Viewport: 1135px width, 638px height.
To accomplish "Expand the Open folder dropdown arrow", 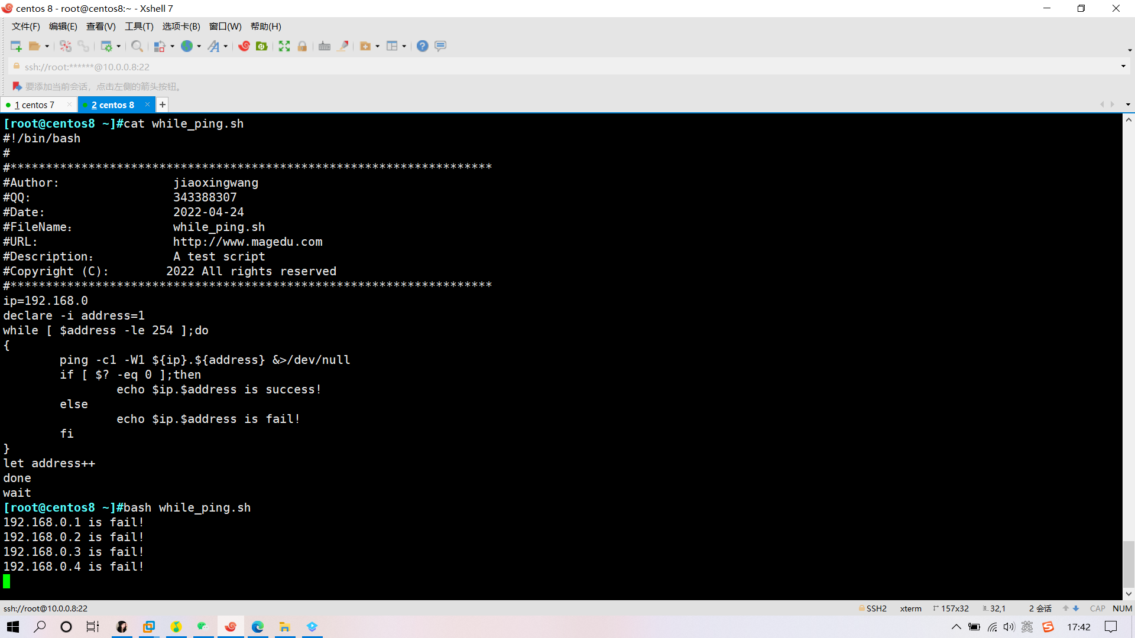I will click(x=47, y=47).
